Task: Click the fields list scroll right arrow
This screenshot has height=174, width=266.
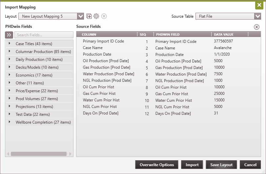Action: click(70, 154)
